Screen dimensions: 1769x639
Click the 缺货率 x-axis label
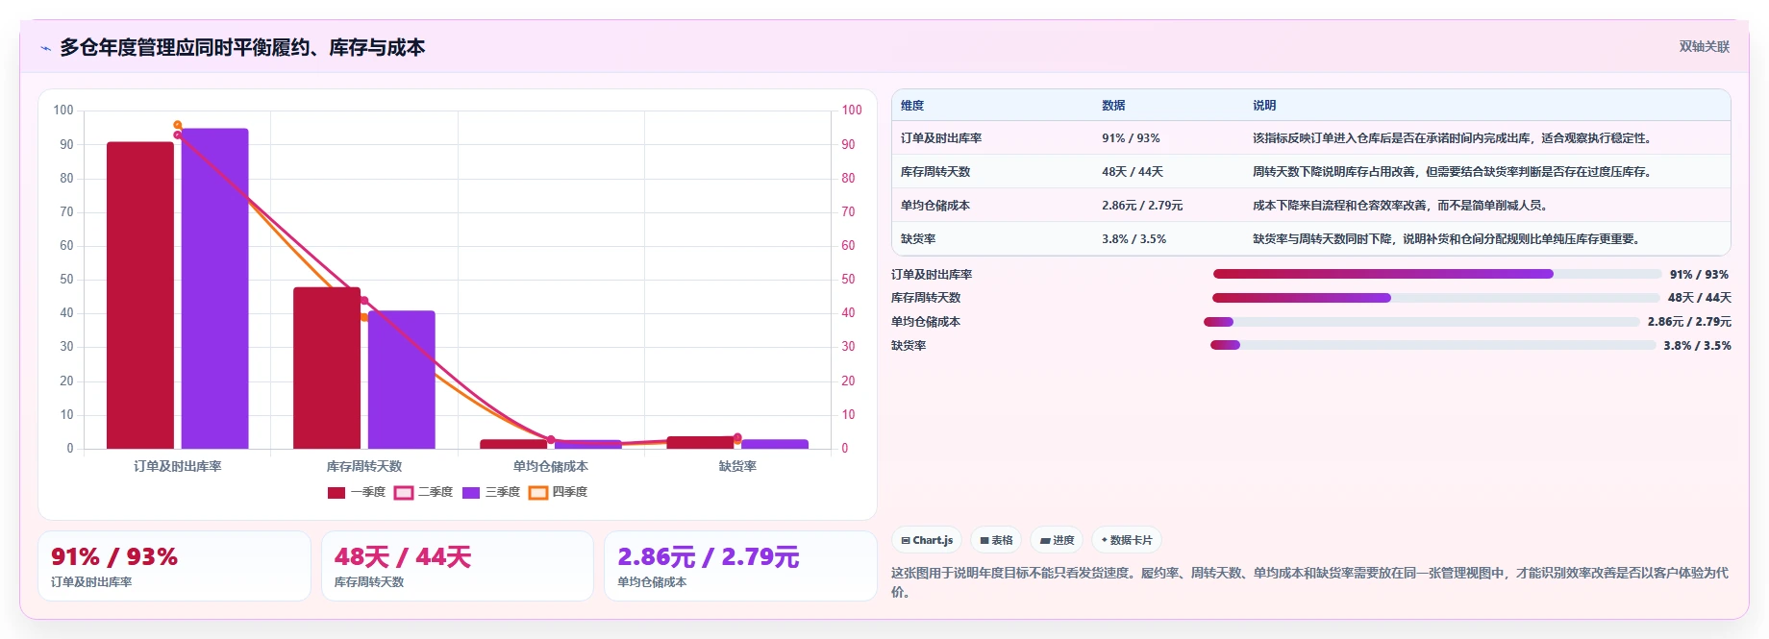click(x=737, y=466)
